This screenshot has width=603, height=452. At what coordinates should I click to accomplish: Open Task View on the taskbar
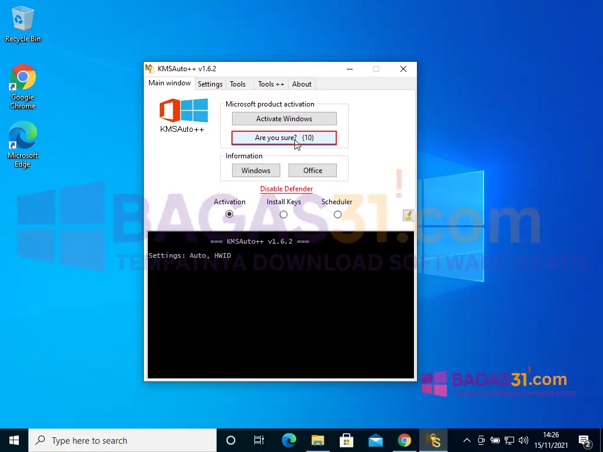coord(259,440)
